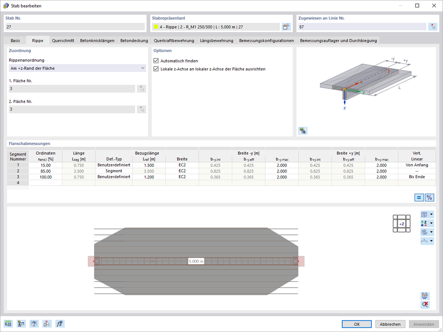Click the fourth bottom toolbar icon
This screenshot has width=443, height=332.
pos(47,324)
